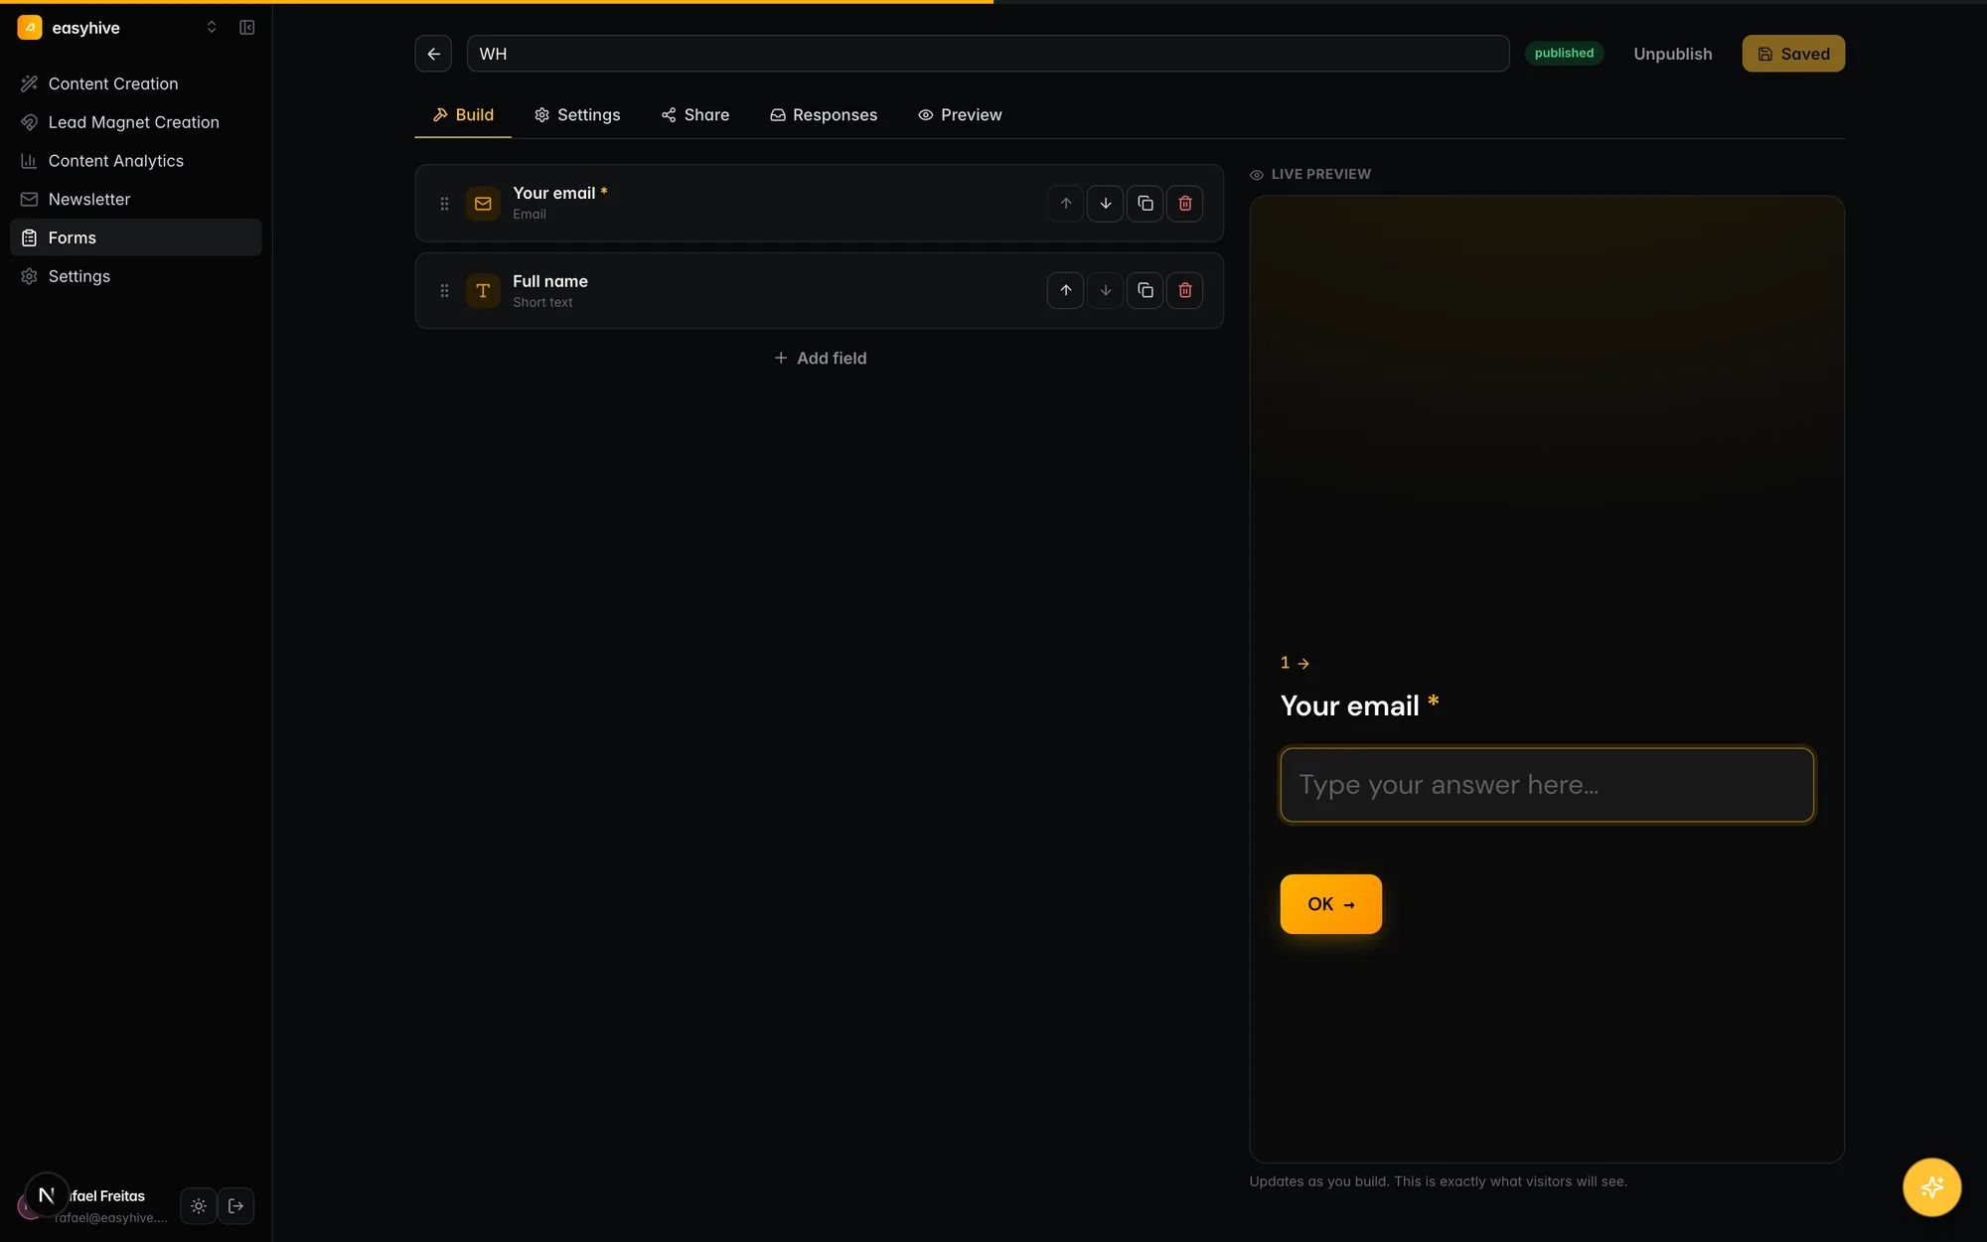Go back using the arrow button
The image size is (1987, 1242).
[x=433, y=54]
